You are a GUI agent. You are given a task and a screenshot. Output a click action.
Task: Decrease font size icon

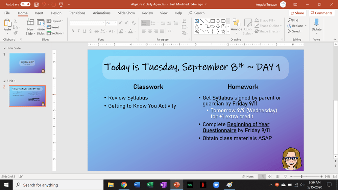point(126,23)
